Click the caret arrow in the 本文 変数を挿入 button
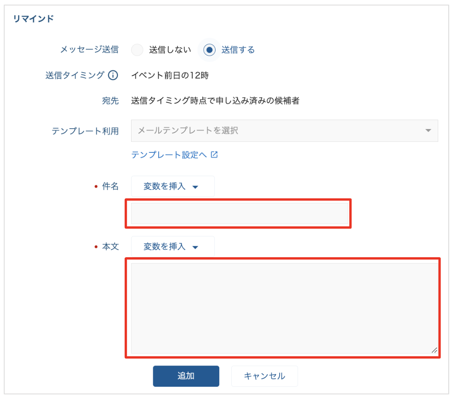This screenshot has width=454, height=399. coord(195,247)
